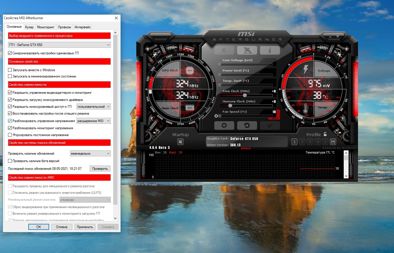The width and height of the screenshot is (394, 253).
Task: Switch to the Мониторинг tab
Action: [x=46, y=27]
